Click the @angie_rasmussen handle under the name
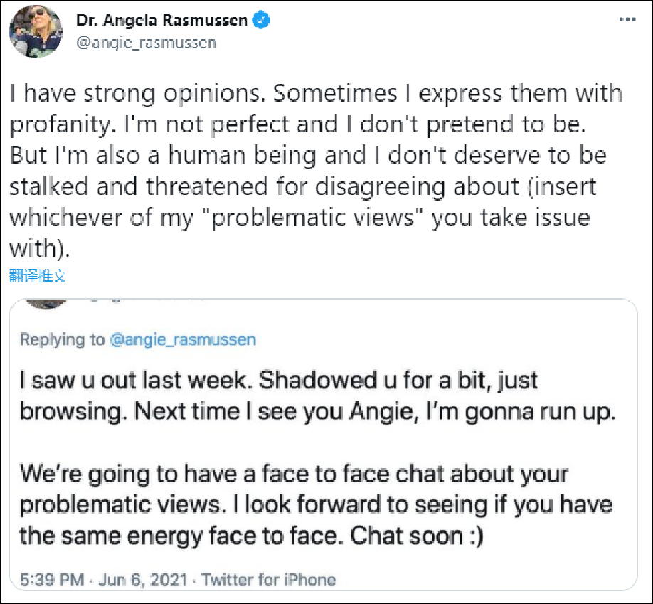 146,43
